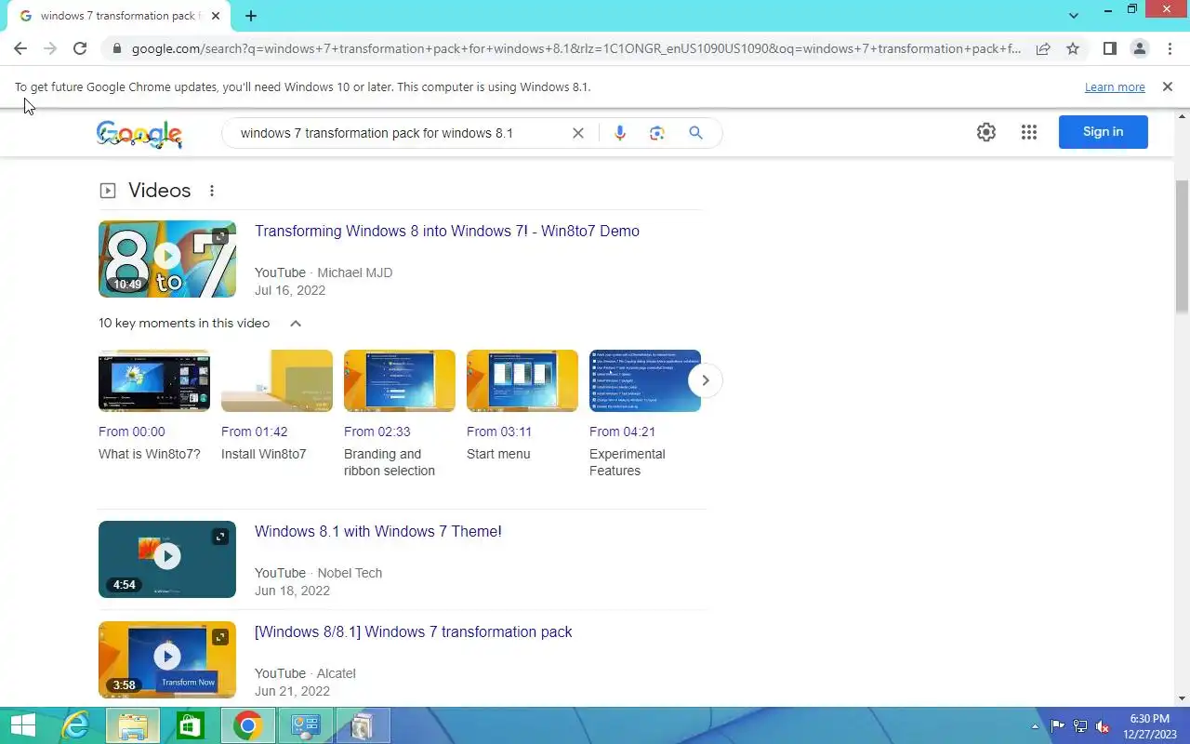Reload the current page
1190x744 pixels.
(80, 48)
